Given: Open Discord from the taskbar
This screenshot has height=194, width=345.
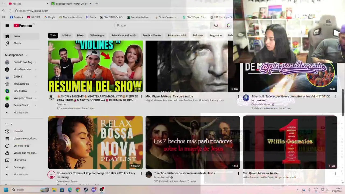Looking at the screenshot, I should (x=94, y=190).
